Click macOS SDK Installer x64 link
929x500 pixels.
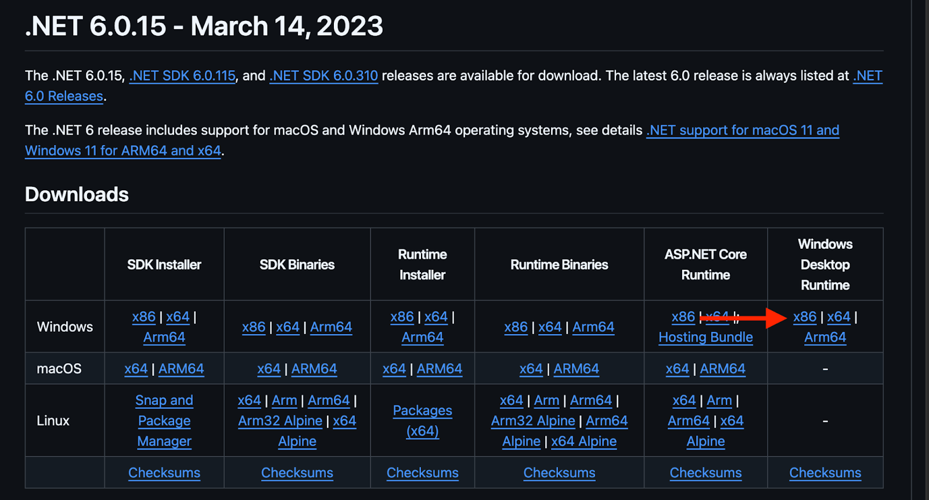point(136,369)
